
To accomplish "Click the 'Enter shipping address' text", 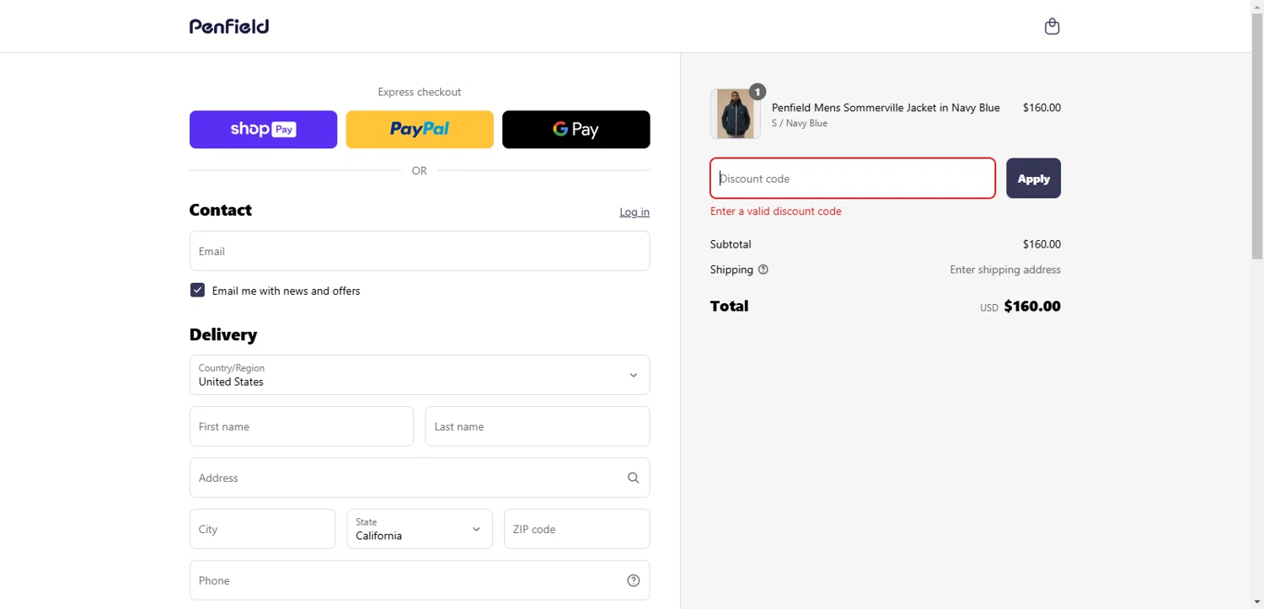I will point(1005,270).
